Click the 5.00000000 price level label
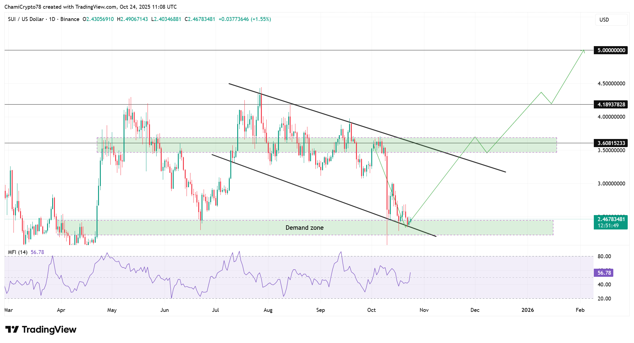Viewport: 634px width, 343px height. tap(611, 50)
